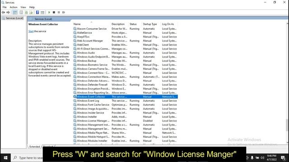Screen dimensions: 289x162
Task: Select Windows Mobile Hotspot Service row
Action: pyautogui.click(x=126, y=137)
